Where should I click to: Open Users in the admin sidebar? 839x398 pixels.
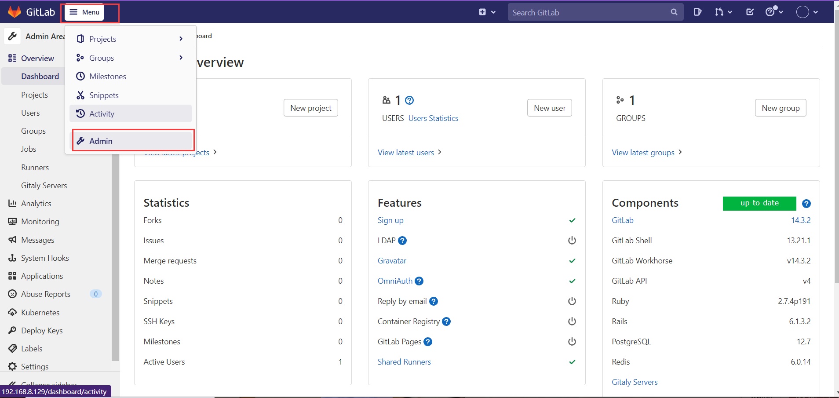30,113
